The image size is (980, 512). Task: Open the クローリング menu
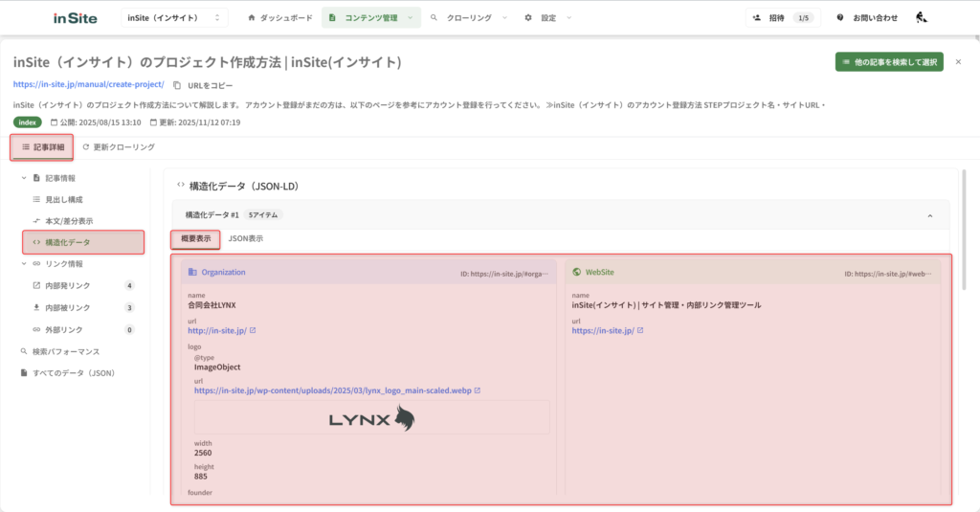pyautogui.click(x=469, y=18)
